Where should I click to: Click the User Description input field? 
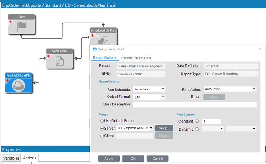(195, 105)
